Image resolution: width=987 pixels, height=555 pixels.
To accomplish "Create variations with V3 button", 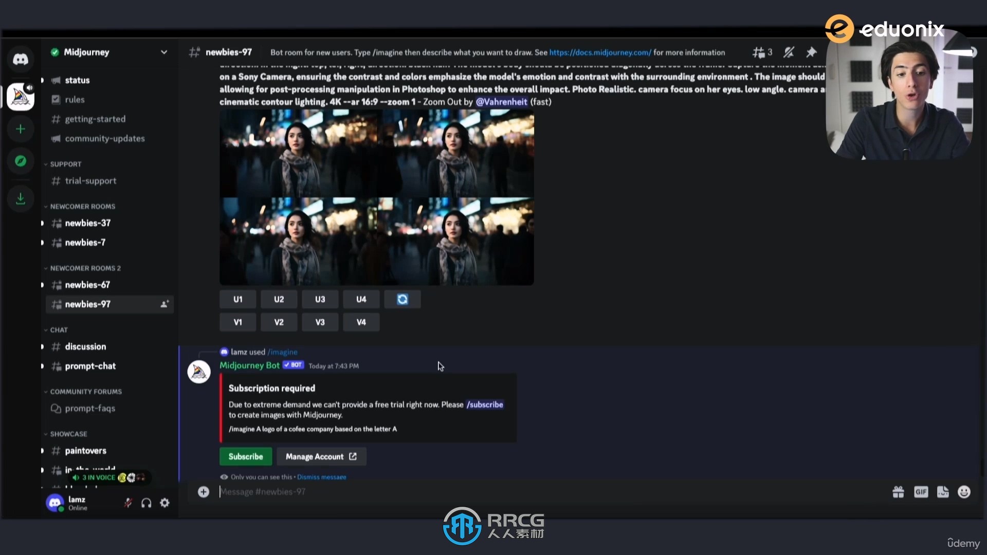I will coord(320,322).
